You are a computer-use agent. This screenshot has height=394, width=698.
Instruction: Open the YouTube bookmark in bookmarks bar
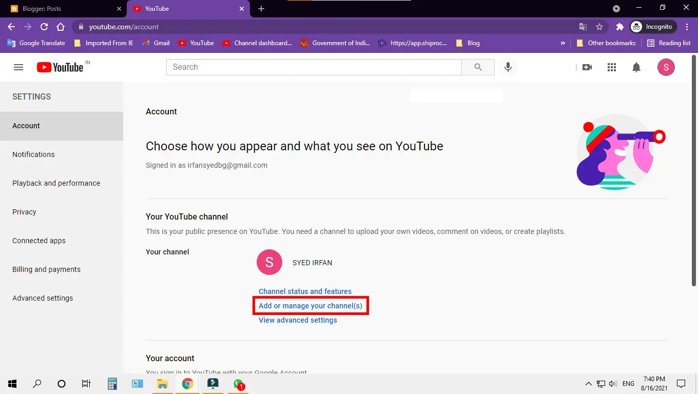coord(196,43)
